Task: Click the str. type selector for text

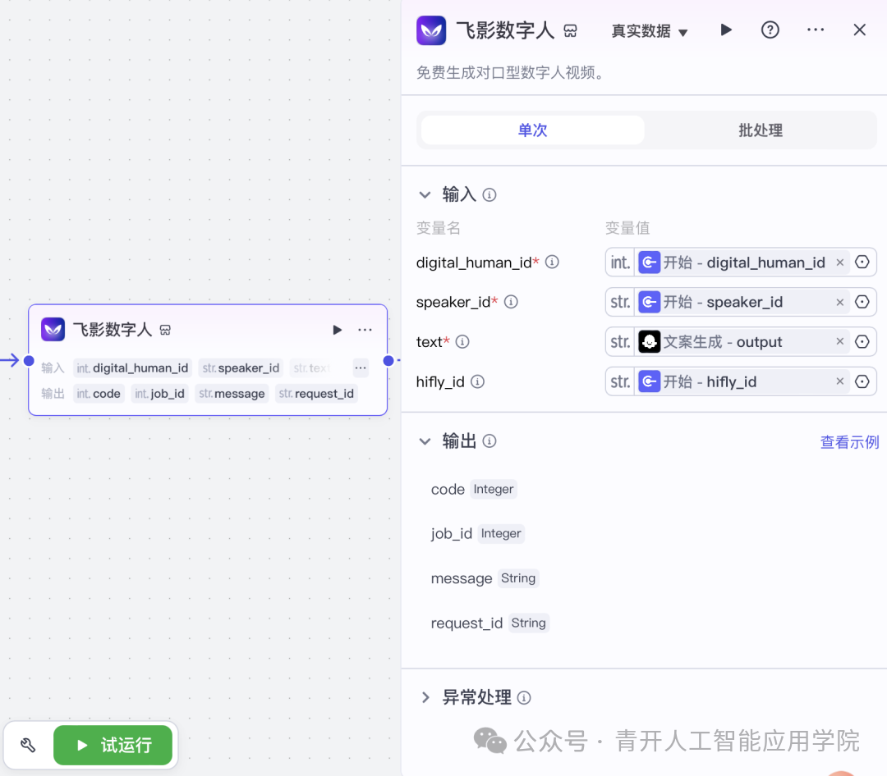Action: coord(621,342)
